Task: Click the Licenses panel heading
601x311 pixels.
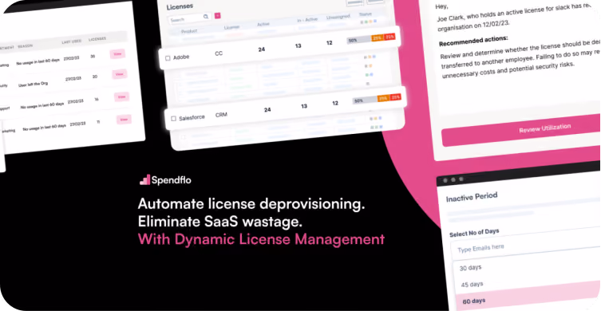Action: tap(180, 6)
